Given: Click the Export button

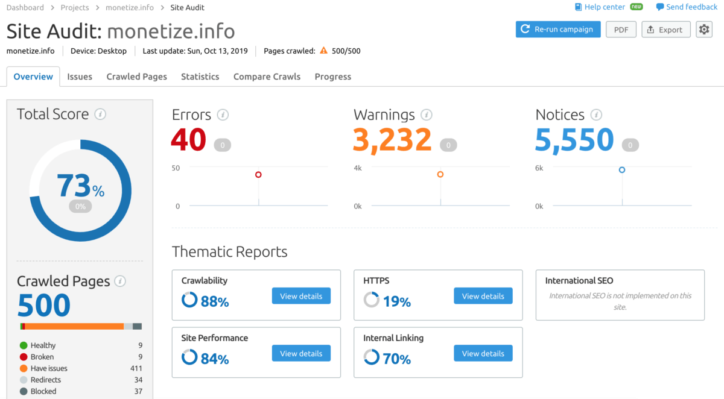Looking at the screenshot, I should tap(666, 30).
